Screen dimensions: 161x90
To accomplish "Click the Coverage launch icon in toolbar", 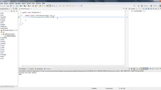I will [25, 6].
